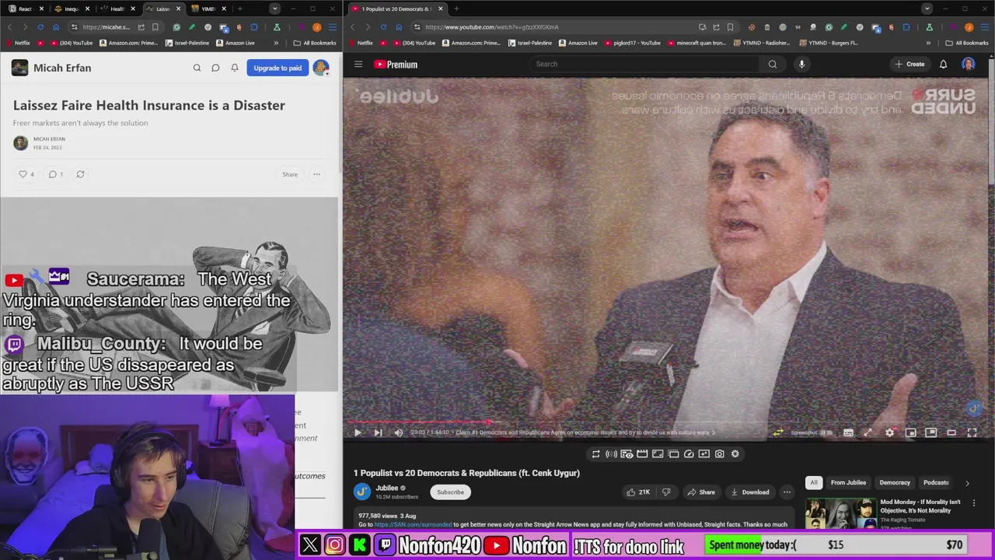Viewport: 995px width, 560px height.
Task: Select Democracy filter chip
Action: click(x=895, y=482)
